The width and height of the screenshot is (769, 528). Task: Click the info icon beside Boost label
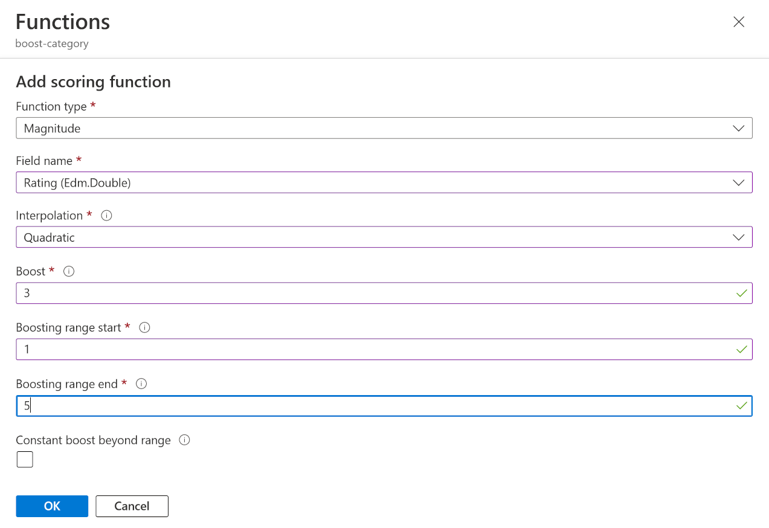pos(69,272)
